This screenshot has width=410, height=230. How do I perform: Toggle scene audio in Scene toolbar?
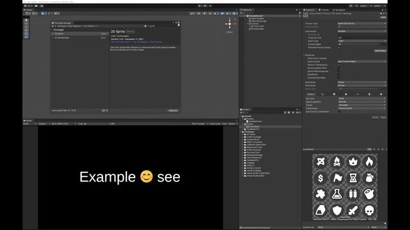[210, 13]
